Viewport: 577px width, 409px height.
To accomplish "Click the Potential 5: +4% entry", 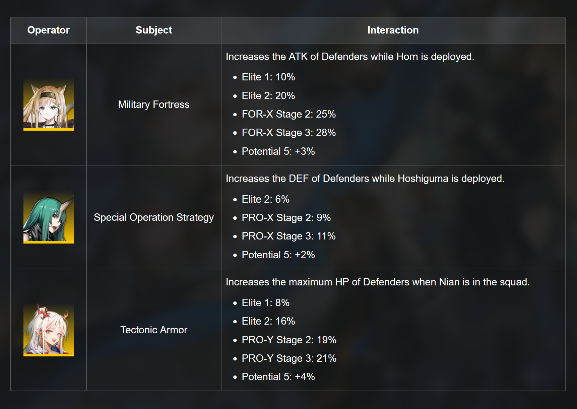I will 278,377.
